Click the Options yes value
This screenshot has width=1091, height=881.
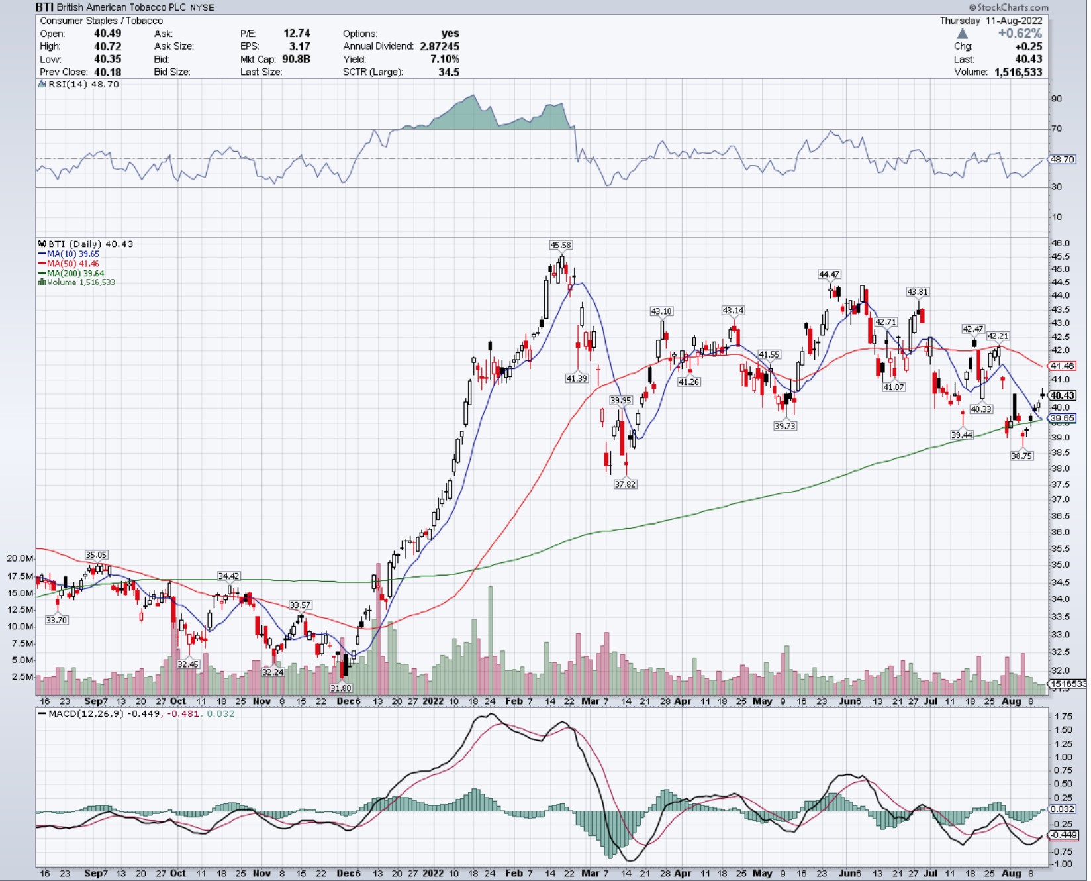coord(450,33)
